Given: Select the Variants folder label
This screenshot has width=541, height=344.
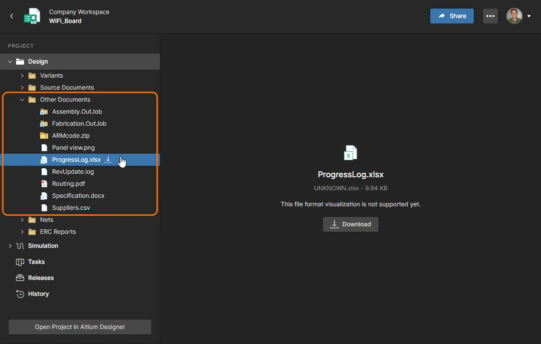Looking at the screenshot, I should click(x=52, y=76).
